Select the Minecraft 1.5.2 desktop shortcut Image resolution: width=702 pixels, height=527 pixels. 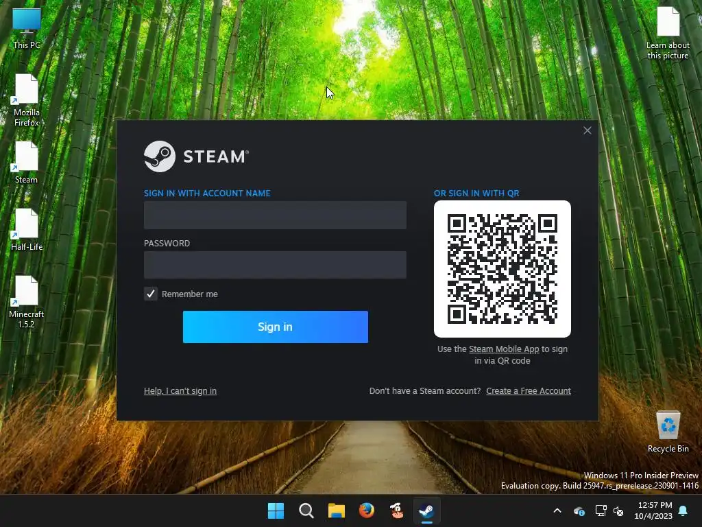point(27,302)
